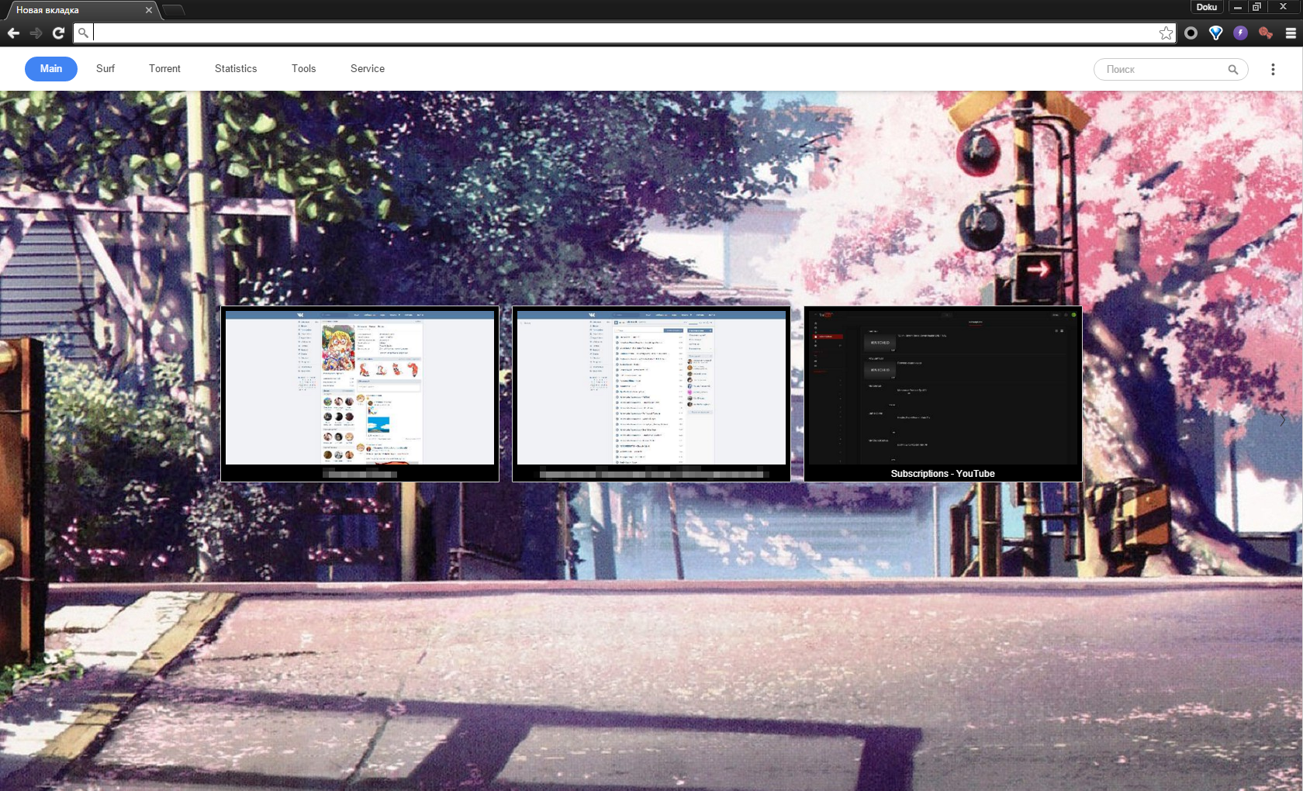
Task: Open the blue gem extension icon
Action: 1215,33
